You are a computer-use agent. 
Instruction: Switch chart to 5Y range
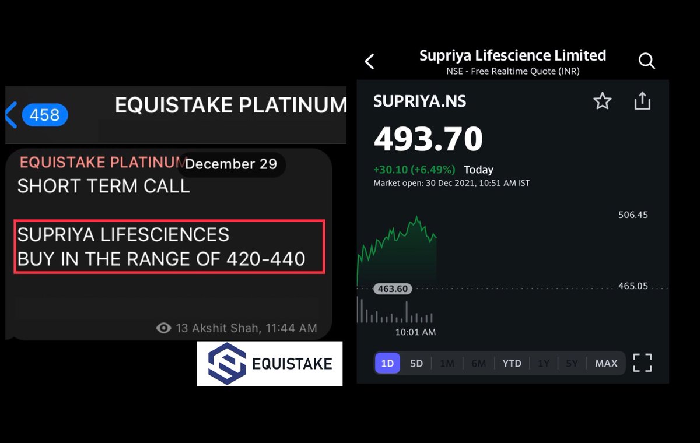click(x=572, y=363)
